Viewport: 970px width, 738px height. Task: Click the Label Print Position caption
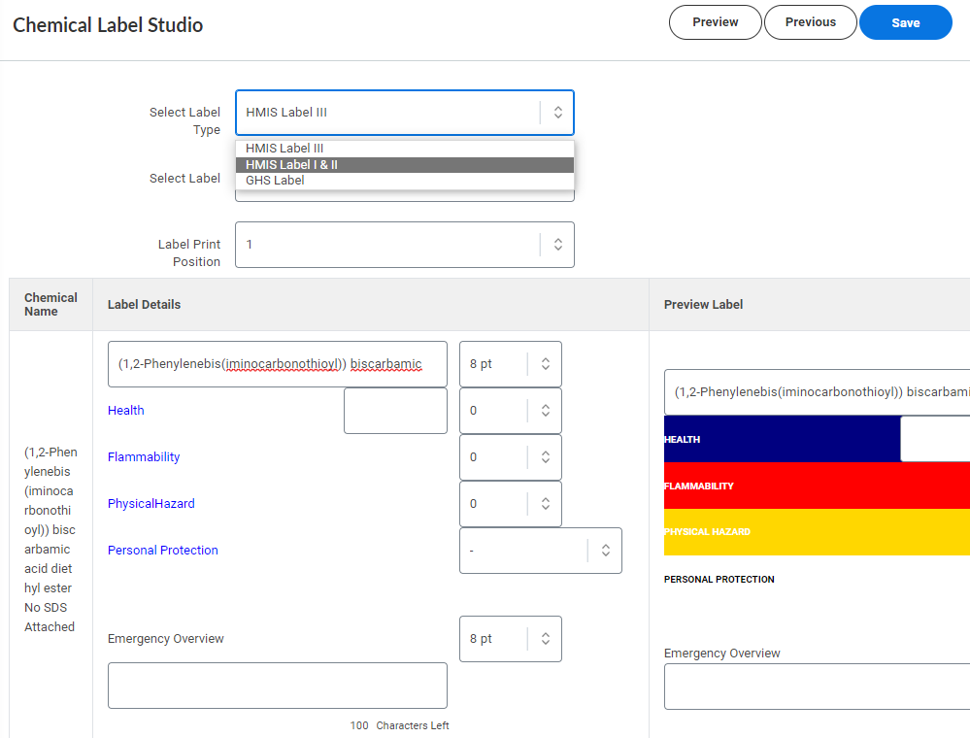(x=188, y=253)
